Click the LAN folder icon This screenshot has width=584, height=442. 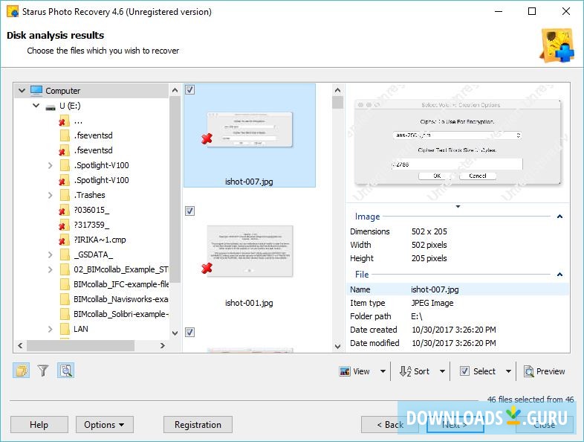click(65, 329)
